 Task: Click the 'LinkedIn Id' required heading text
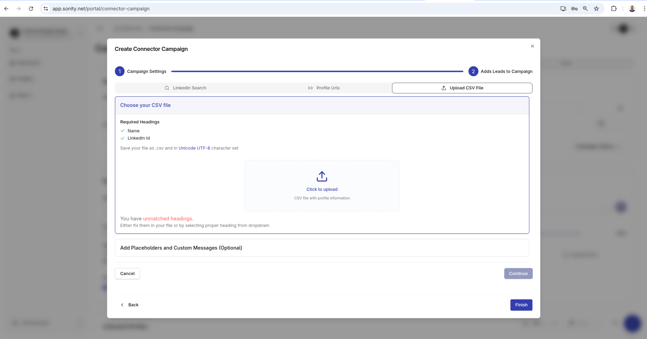(139, 138)
